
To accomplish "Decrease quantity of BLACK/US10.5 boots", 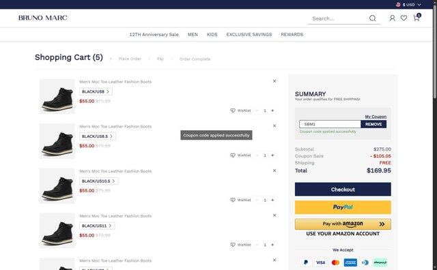I will [257, 200].
